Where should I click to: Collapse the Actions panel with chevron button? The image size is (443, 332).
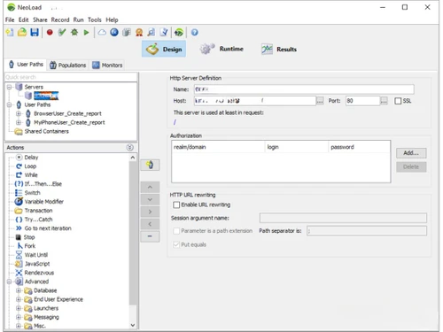coord(130,148)
